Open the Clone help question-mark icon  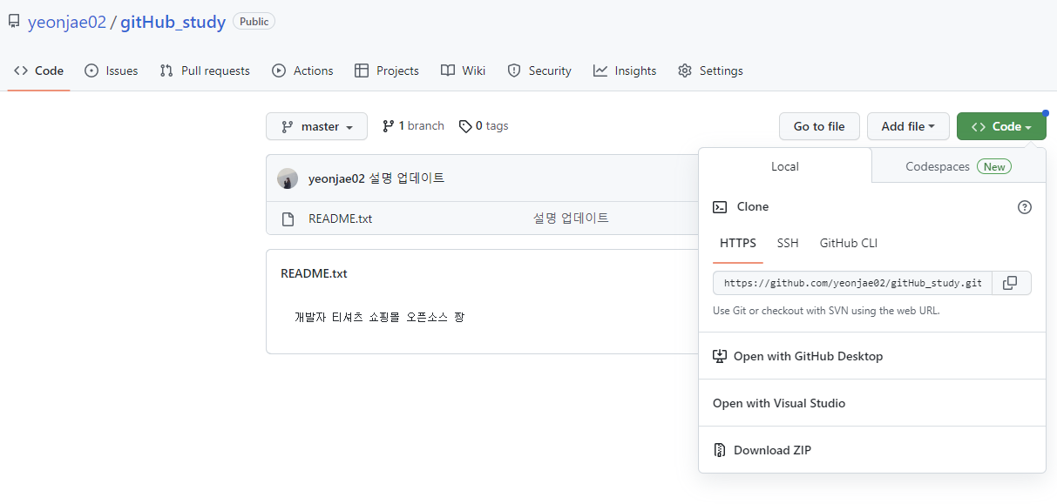coord(1025,207)
